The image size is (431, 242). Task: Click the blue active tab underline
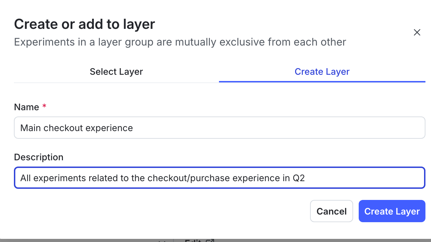322,81
